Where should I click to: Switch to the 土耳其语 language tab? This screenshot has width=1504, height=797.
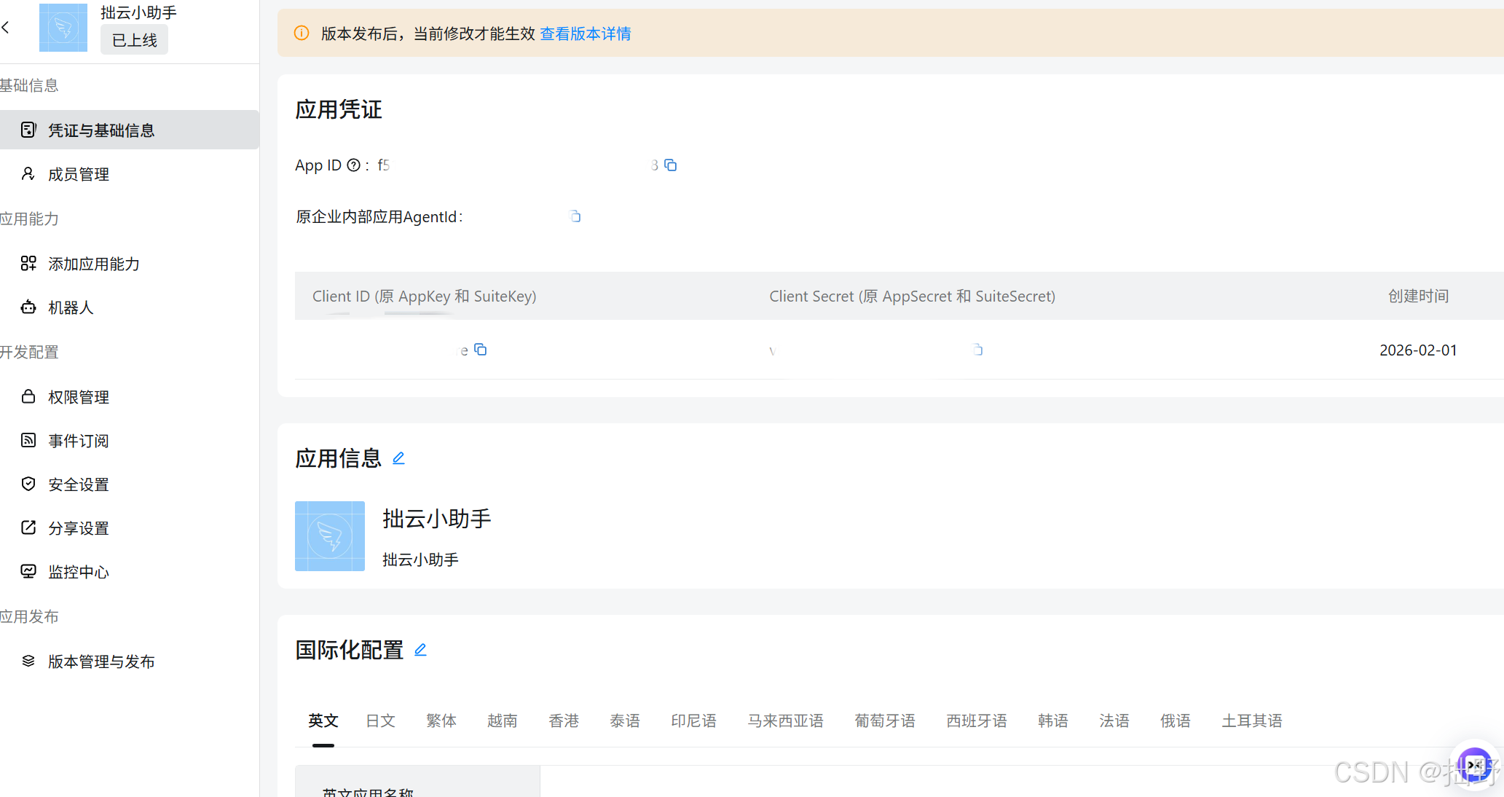point(1251,721)
